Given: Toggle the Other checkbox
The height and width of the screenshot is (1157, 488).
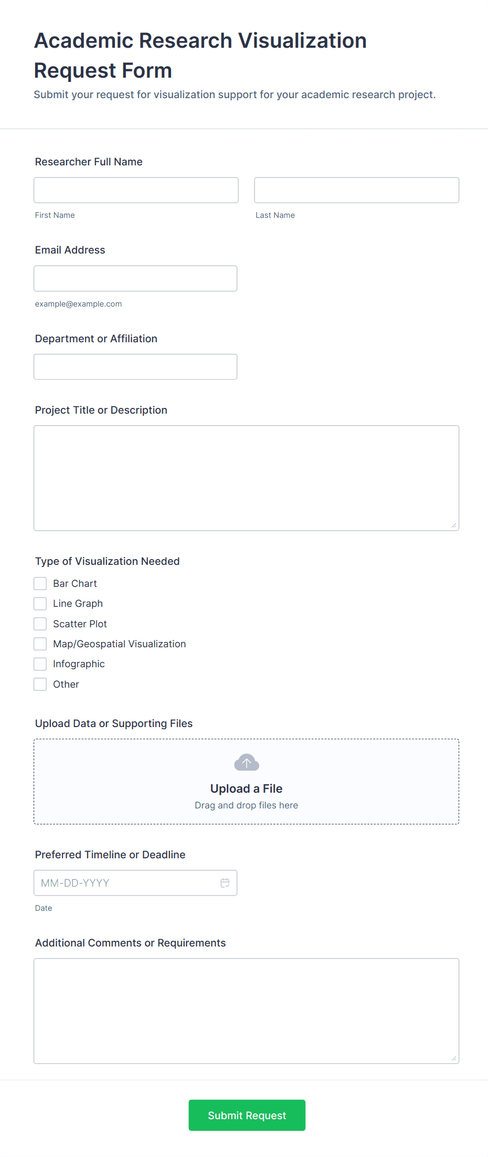Looking at the screenshot, I should (40, 684).
